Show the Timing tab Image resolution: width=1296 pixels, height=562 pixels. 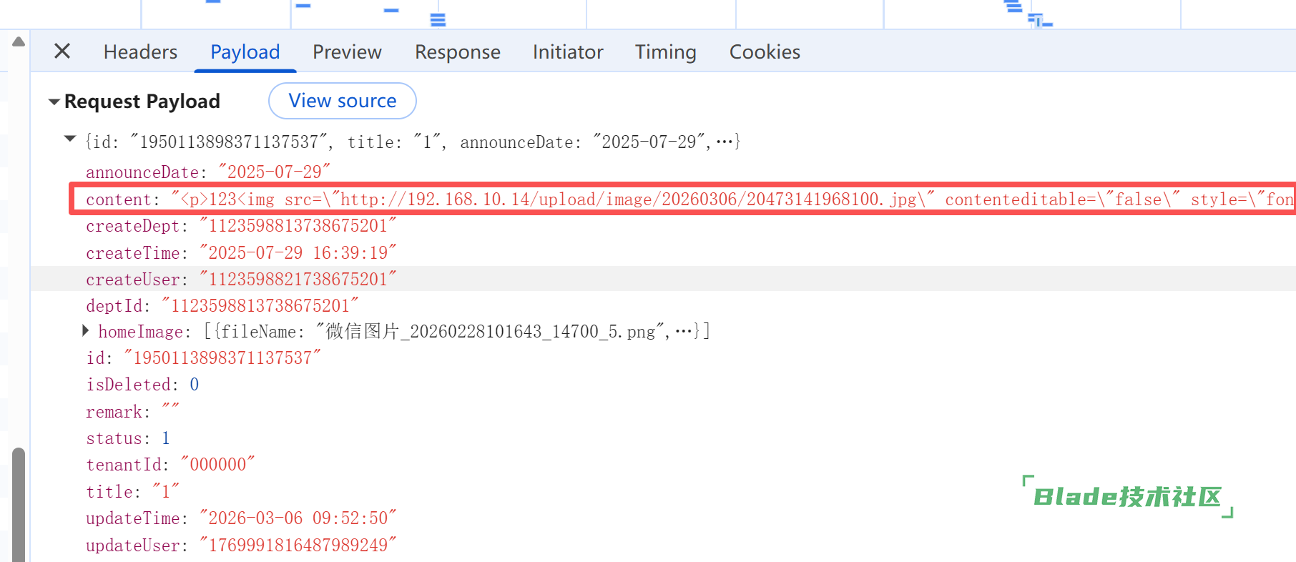pyautogui.click(x=665, y=52)
